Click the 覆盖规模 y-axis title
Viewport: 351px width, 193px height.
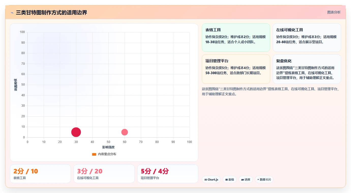16,85
